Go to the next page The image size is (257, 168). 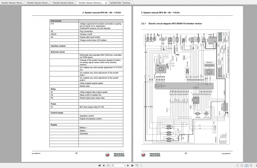(128, 165)
